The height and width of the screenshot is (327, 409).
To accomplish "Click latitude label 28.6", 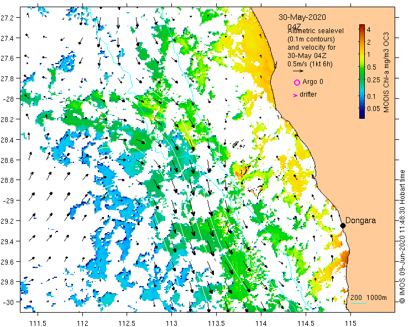I will [7, 160].
